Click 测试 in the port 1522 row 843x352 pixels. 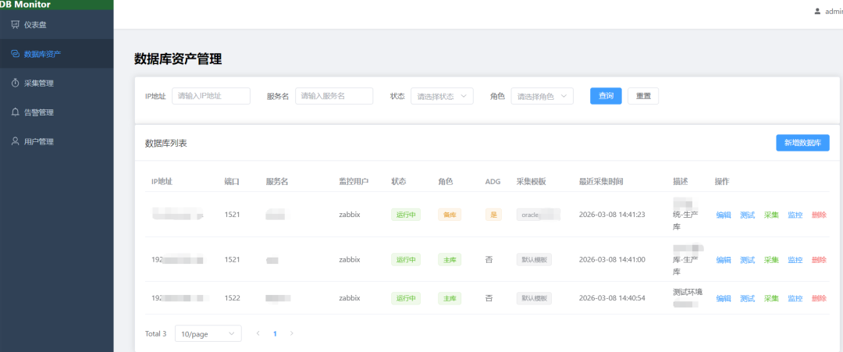pyautogui.click(x=747, y=298)
